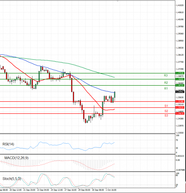Viewport: 186px width, 193px height.
Task: Click the RSI scale value 70
Action: [177, 140]
